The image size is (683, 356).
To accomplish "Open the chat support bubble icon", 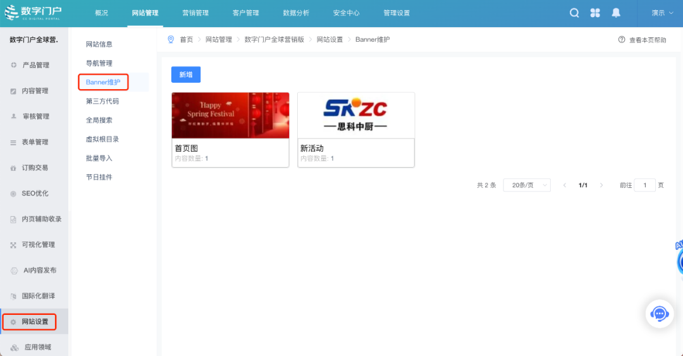I will (x=660, y=314).
